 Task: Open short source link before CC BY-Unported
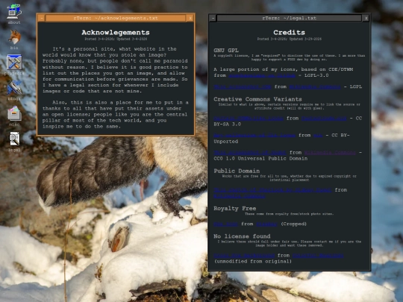318,135
